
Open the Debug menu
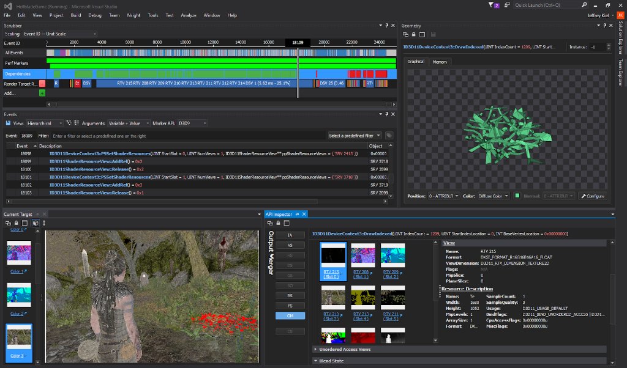[95, 15]
